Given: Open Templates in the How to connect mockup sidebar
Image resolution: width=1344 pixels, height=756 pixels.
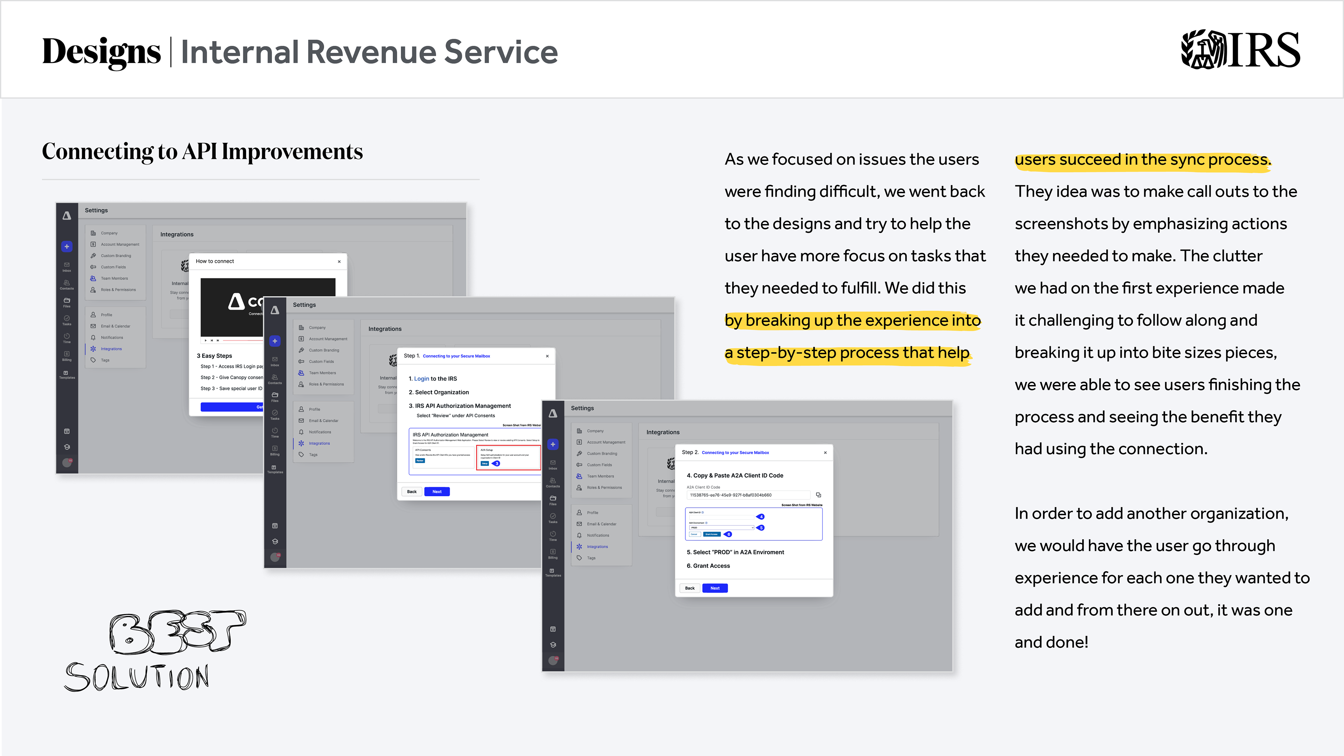Looking at the screenshot, I should click(67, 374).
